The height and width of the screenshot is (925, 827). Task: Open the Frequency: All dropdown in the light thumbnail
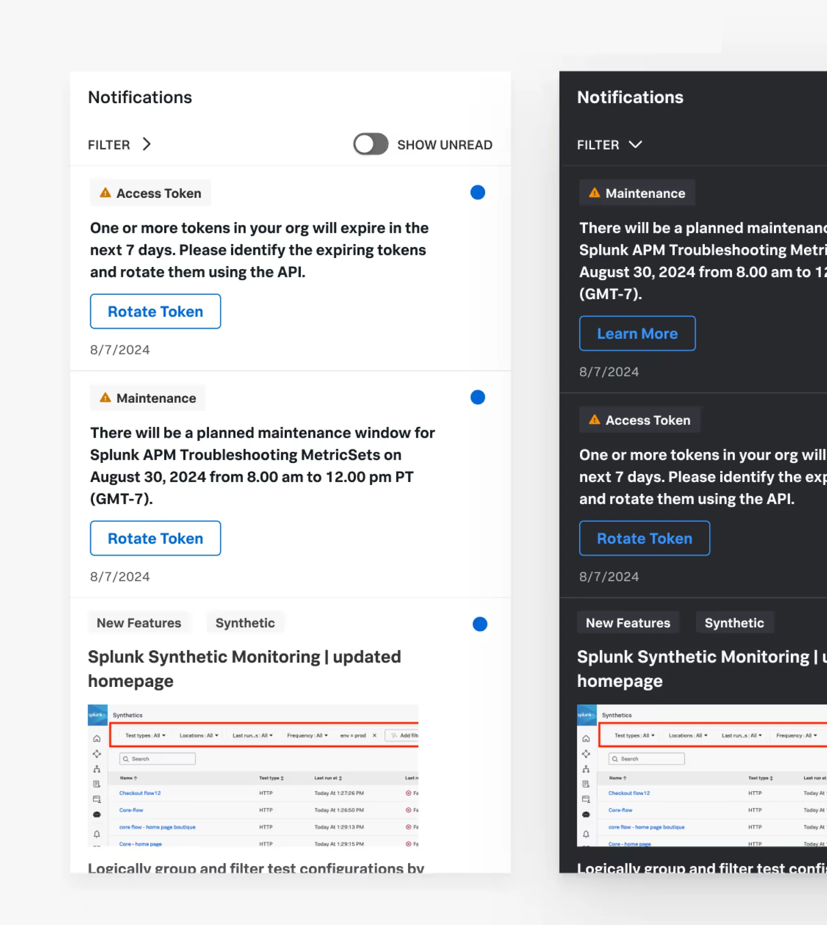(307, 735)
